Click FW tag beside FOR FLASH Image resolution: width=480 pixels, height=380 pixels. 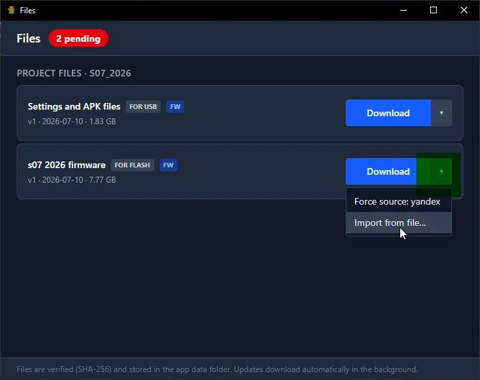(168, 165)
